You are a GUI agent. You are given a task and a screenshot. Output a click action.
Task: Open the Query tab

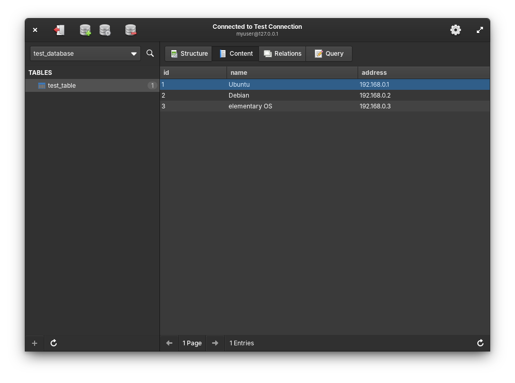(x=329, y=54)
